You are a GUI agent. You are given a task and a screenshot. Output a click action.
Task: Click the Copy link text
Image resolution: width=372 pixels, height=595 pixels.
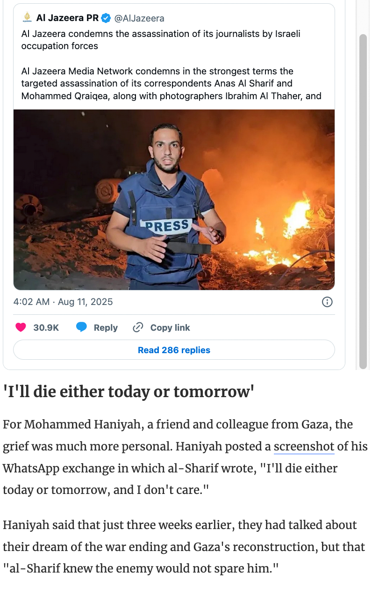pyautogui.click(x=170, y=327)
